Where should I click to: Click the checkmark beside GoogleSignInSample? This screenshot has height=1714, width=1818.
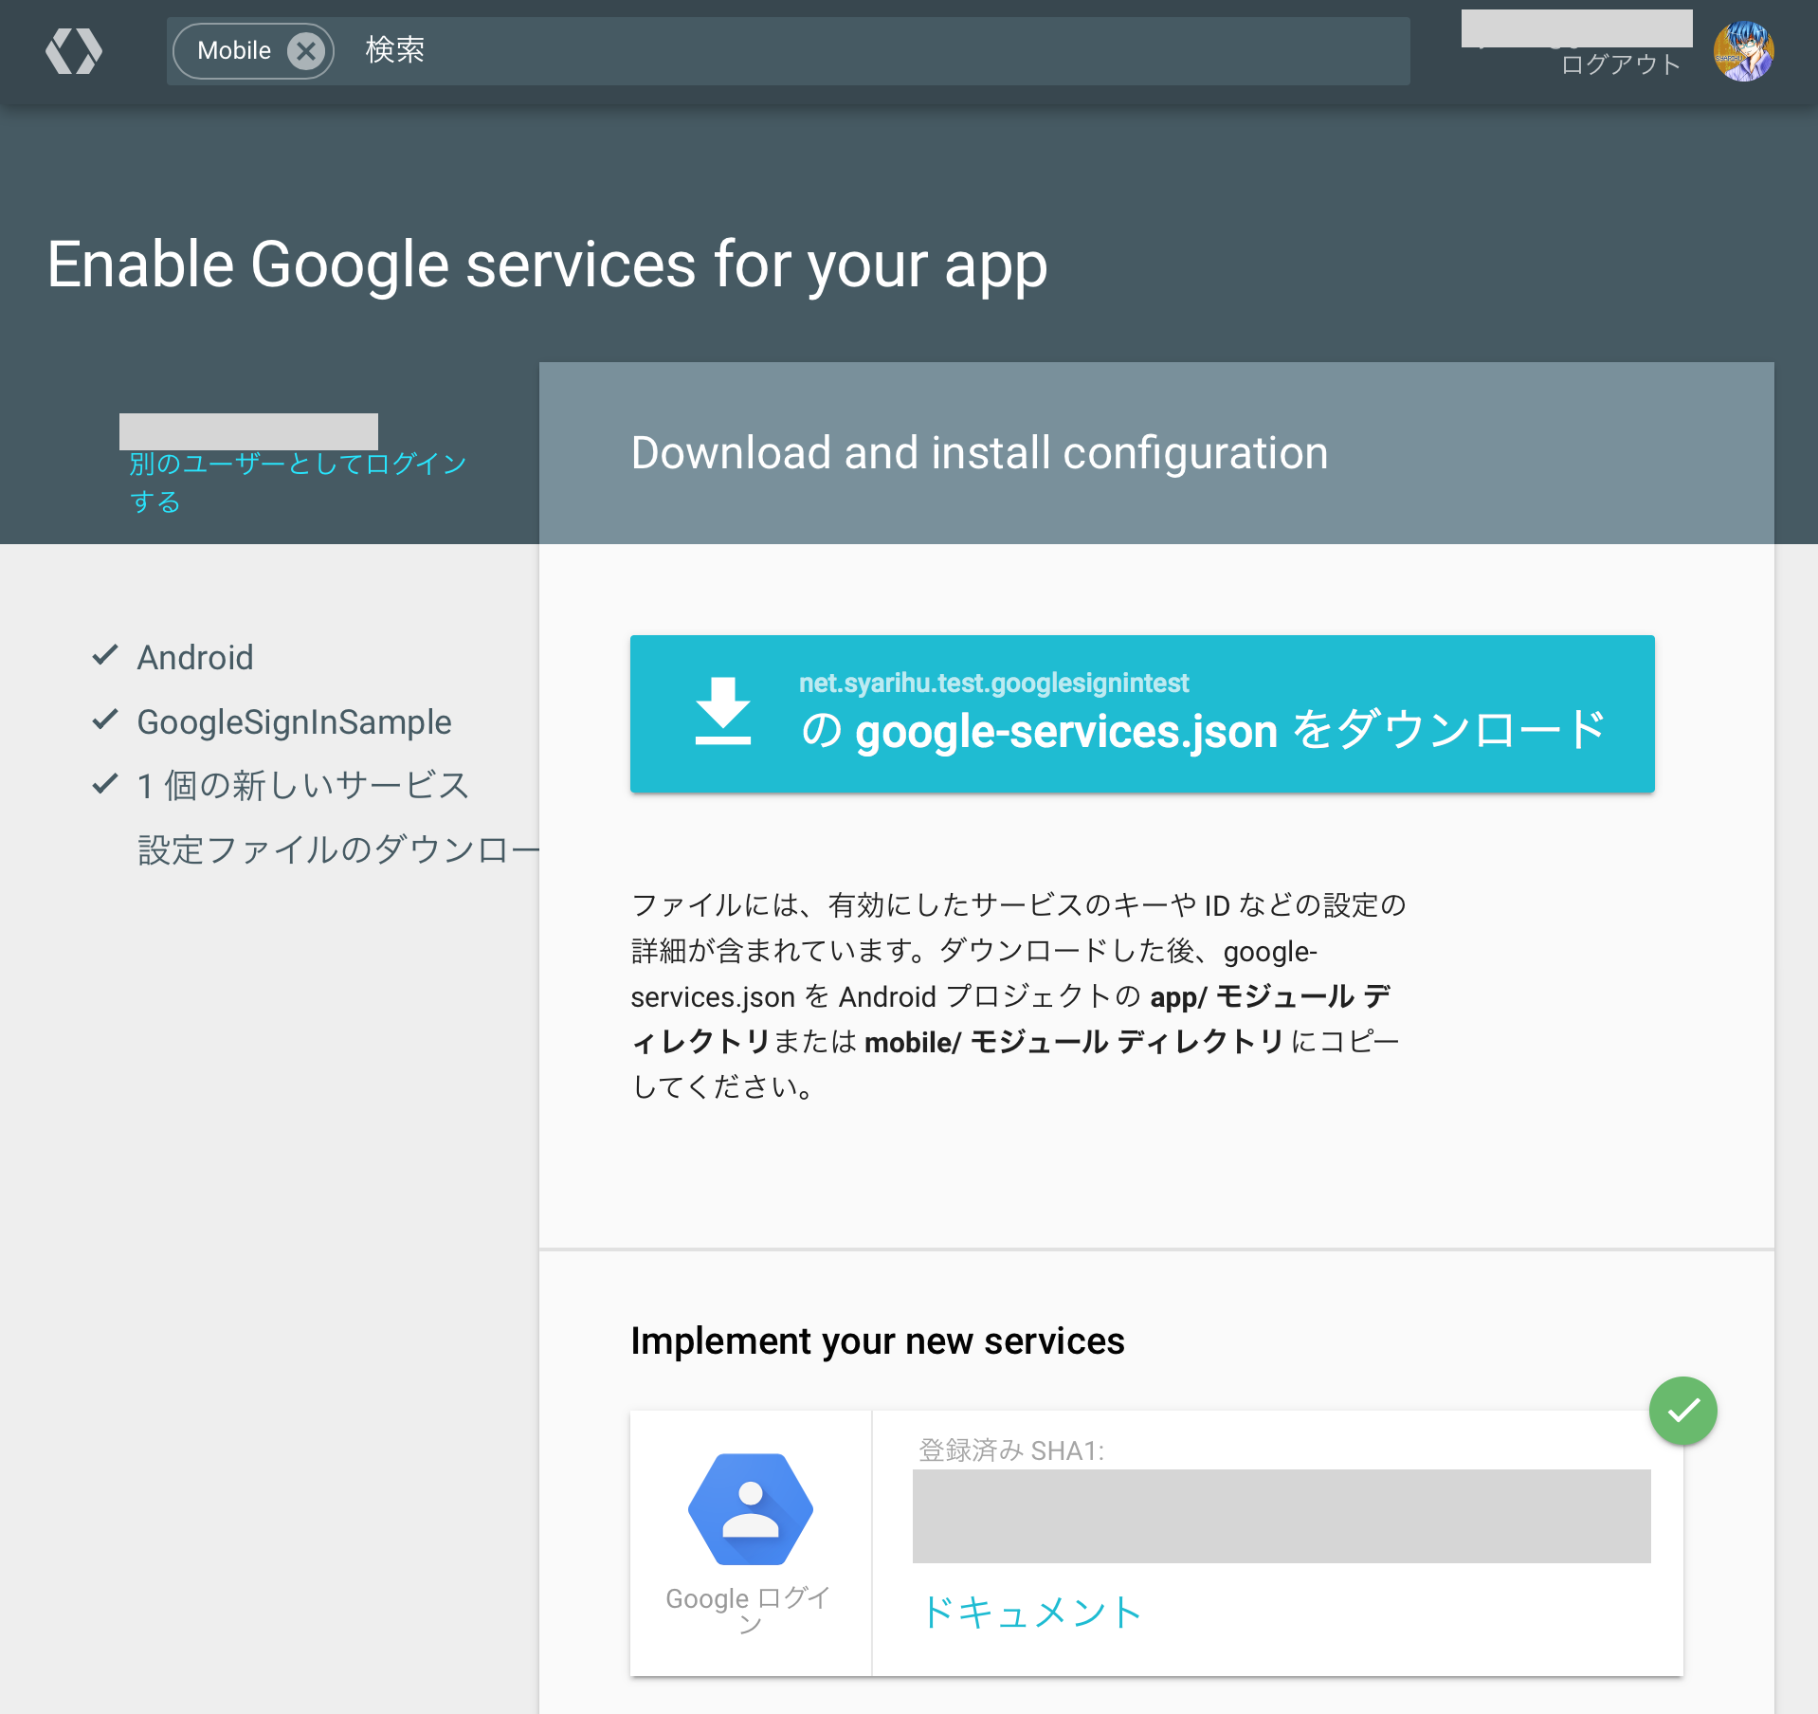tap(104, 720)
